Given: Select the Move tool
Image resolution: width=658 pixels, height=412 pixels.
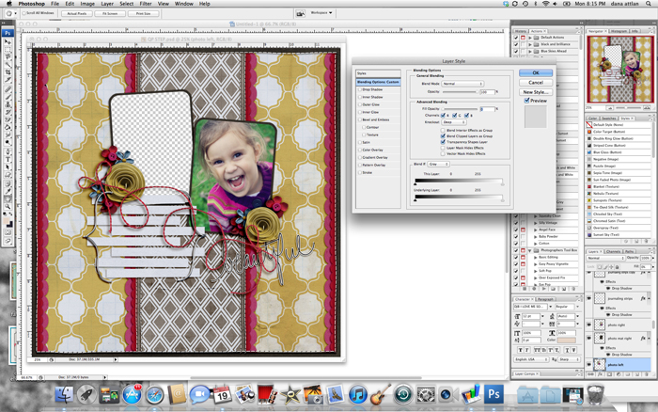Looking at the screenshot, I should 8,41.
